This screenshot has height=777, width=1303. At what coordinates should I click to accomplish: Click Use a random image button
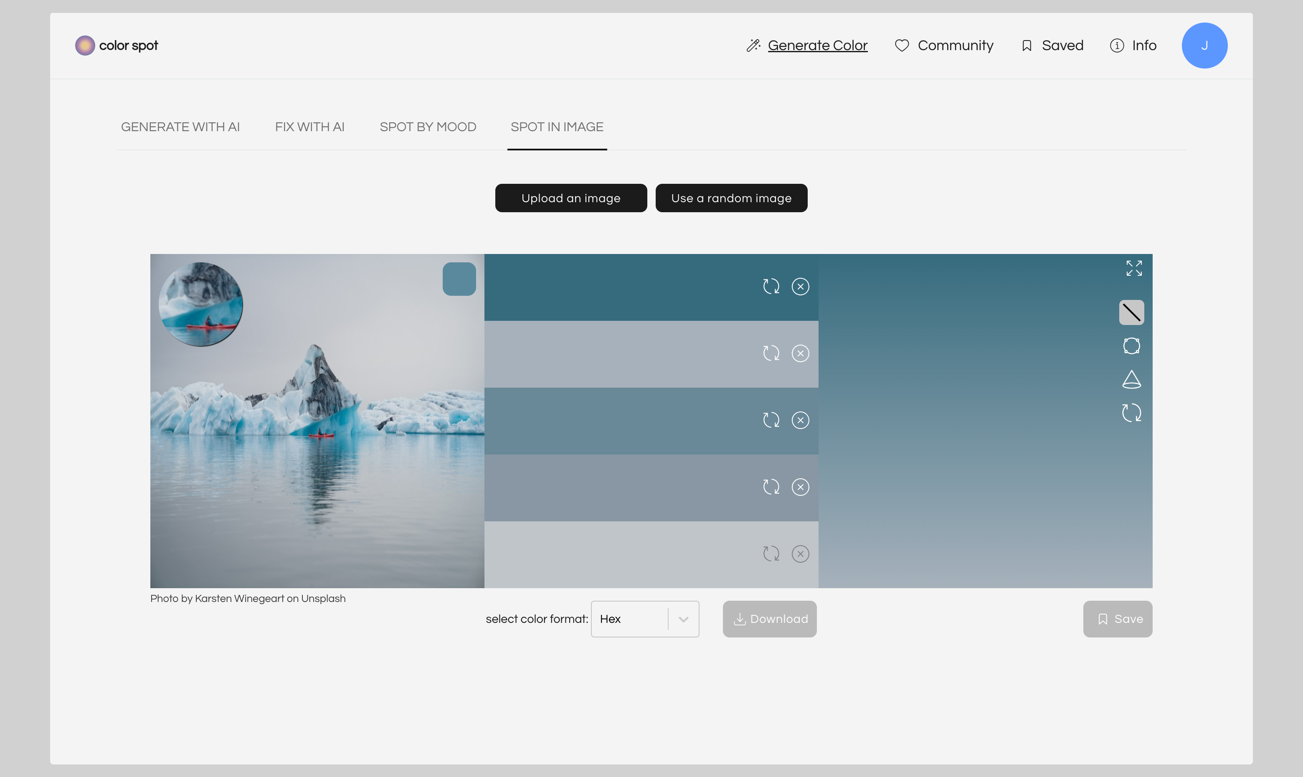click(x=730, y=198)
